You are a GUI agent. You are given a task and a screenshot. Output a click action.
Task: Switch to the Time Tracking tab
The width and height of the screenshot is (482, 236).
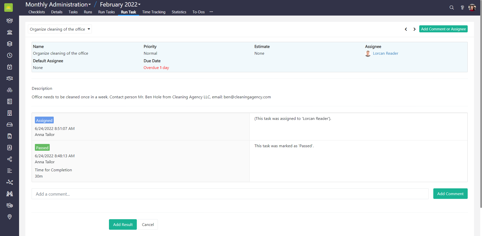click(154, 12)
